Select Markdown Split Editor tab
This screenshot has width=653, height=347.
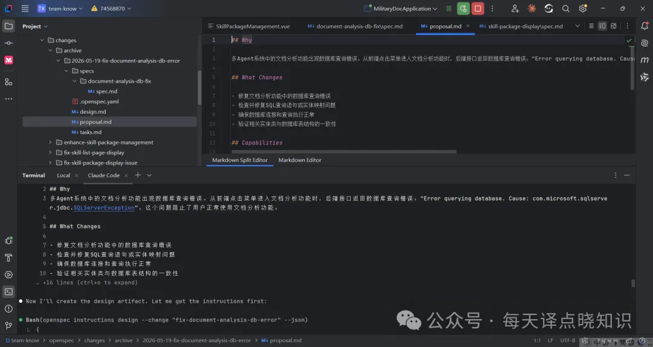pyautogui.click(x=240, y=160)
